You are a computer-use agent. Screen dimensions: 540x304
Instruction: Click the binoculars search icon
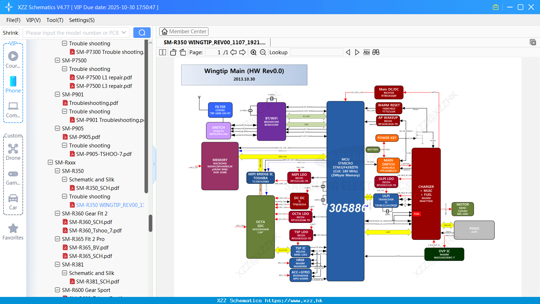coord(376,52)
